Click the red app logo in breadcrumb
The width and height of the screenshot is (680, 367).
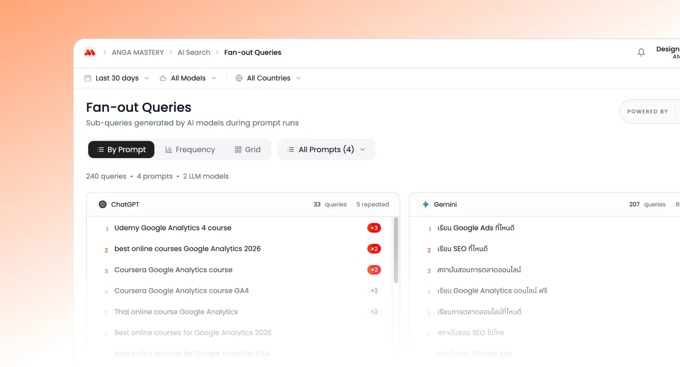point(90,53)
